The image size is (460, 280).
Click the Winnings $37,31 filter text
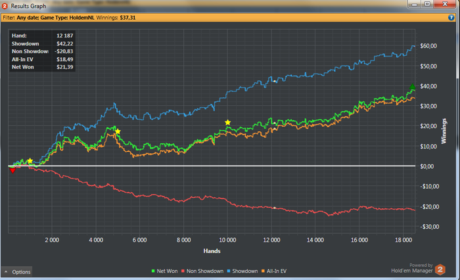(116, 18)
